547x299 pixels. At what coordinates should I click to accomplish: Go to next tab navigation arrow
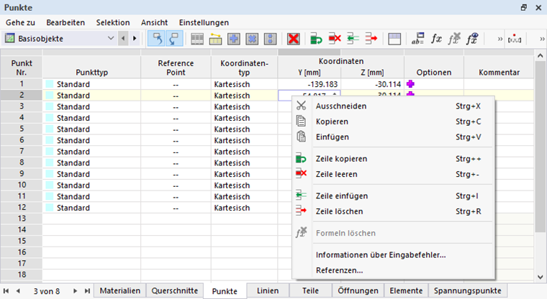coord(75,290)
